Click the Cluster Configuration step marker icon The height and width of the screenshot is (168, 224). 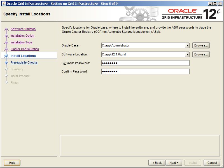tap(6, 49)
